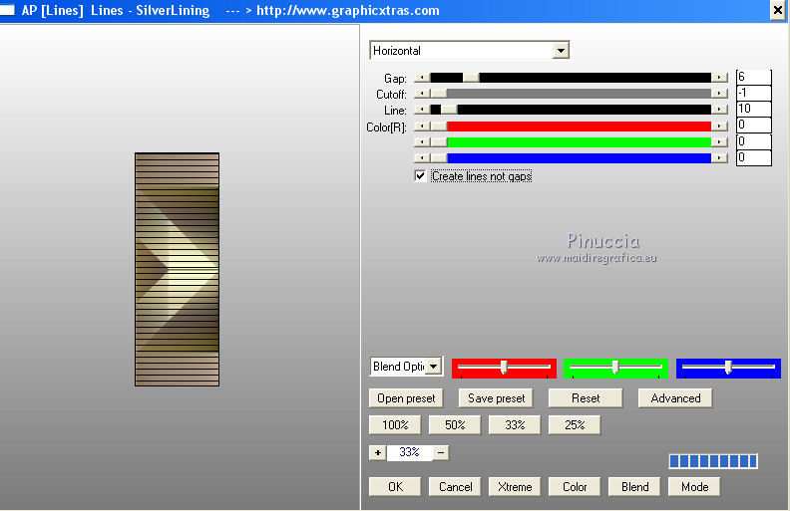Set preview zoom to 25%

pyautogui.click(x=575, y=425)
